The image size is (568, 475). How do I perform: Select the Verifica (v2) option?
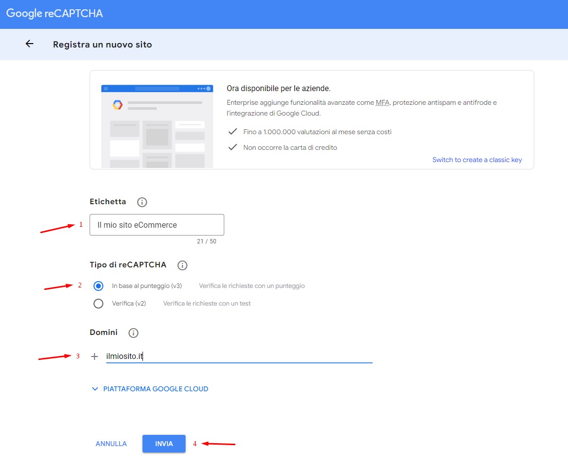(98, 303)
